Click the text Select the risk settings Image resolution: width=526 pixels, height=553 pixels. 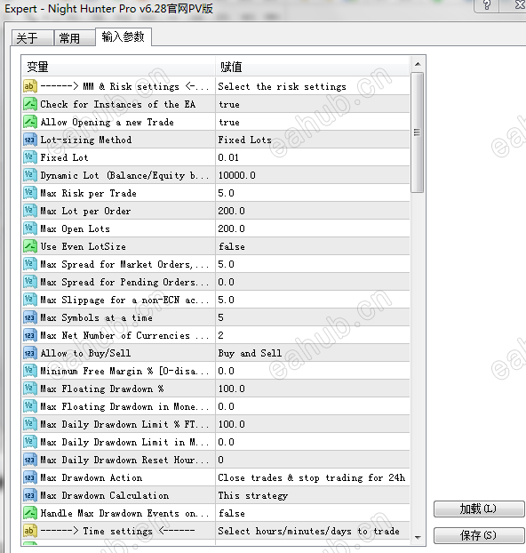point(282,86)
